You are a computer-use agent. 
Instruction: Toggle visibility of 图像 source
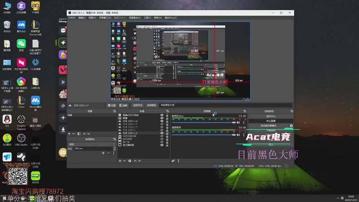162,118
